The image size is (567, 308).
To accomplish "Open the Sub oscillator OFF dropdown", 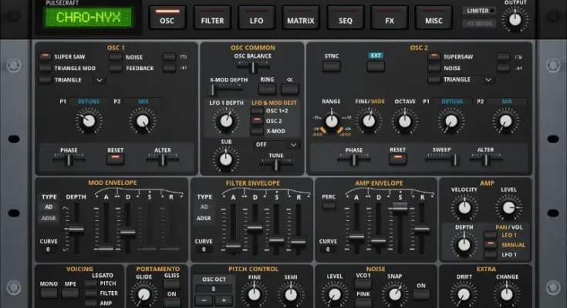I will 276,144.
